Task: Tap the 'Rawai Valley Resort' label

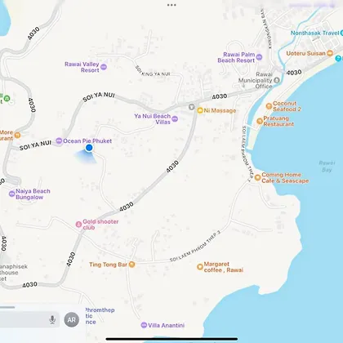Action: [x=82, y=67]
